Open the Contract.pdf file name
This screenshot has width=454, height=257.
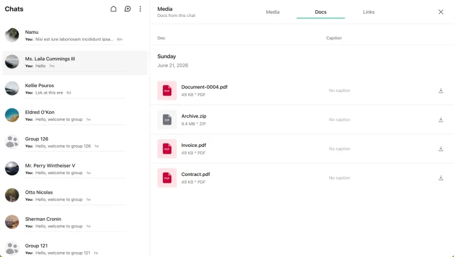(x=196, y=174)
